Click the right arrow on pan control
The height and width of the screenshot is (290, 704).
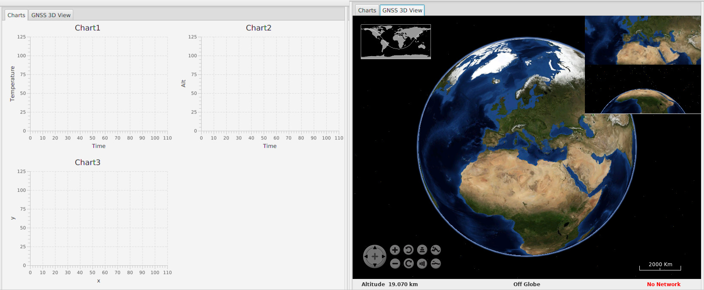384,256
